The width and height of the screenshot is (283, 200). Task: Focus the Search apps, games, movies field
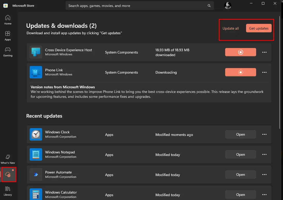click(x=139, y=6)
